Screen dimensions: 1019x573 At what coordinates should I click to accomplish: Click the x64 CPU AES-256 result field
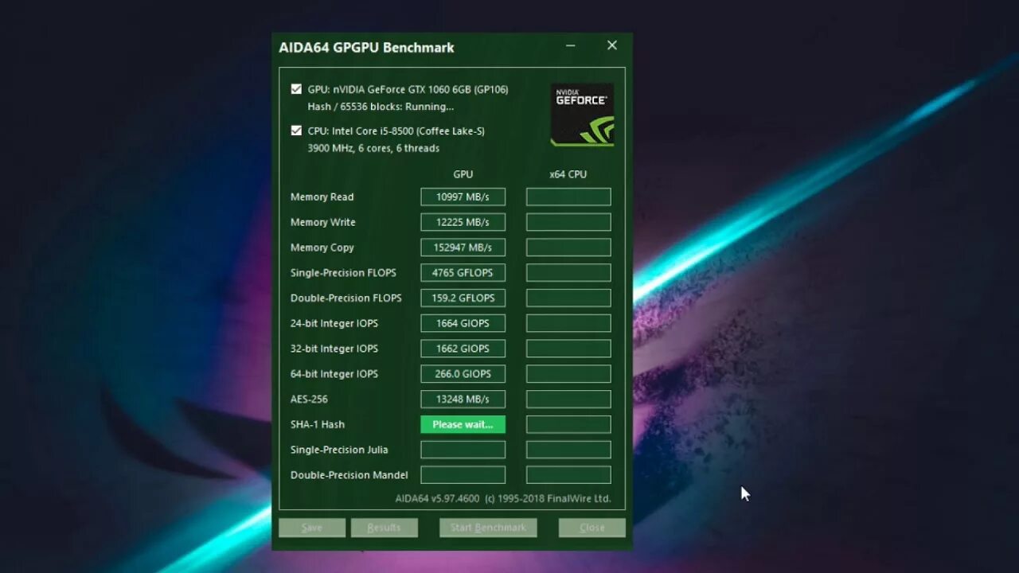click(568, 399)
